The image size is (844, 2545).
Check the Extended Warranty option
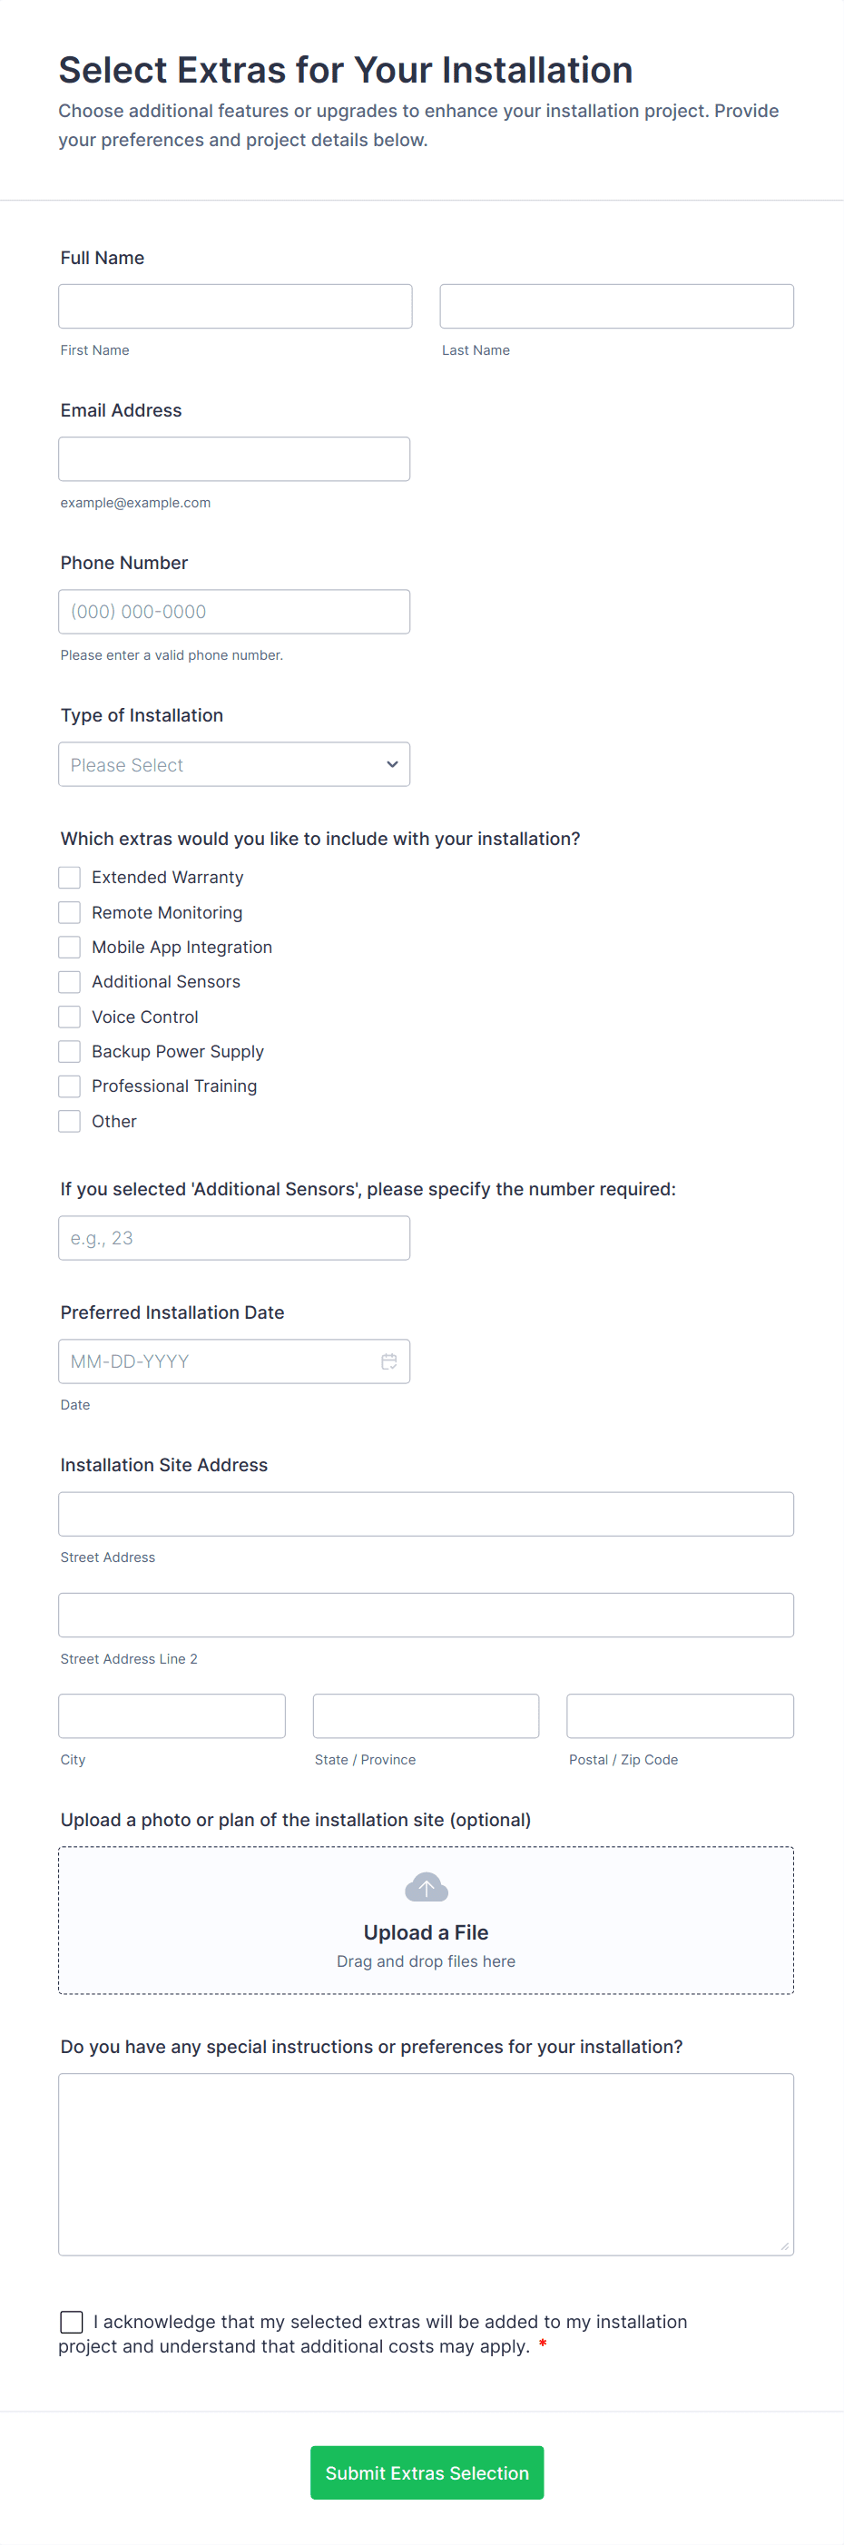point(69,878)
